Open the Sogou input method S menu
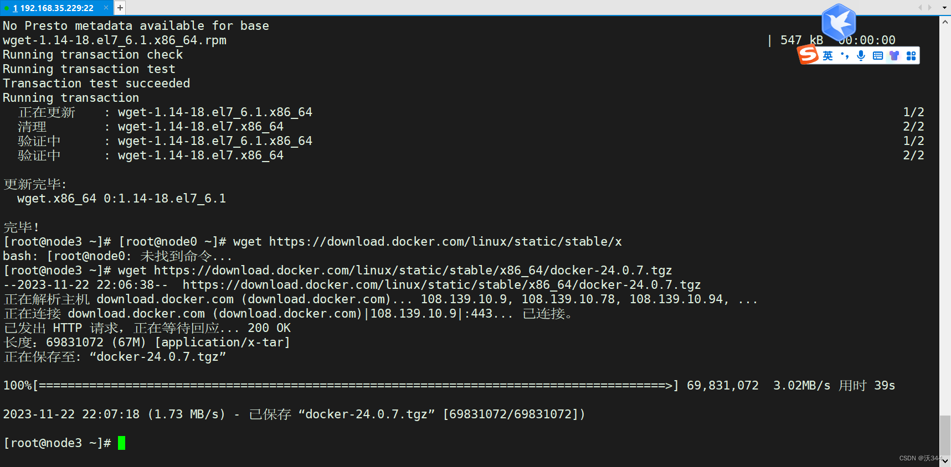The width and height of the screenshot is (951, 467). coord(808,55)
